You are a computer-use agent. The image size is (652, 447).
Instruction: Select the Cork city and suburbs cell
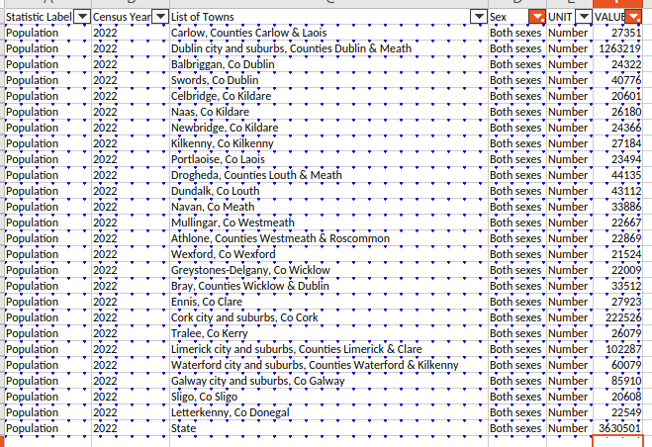[x=244, y=317]
